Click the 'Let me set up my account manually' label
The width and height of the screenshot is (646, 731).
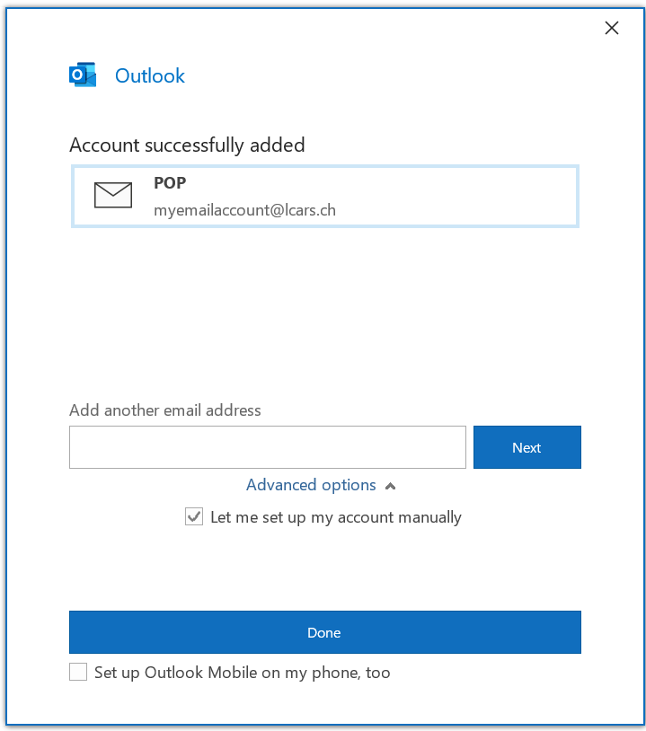pyautogui.click(x=335, y=517)
